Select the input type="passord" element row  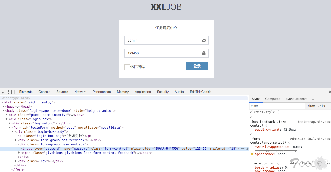[124, 149]
